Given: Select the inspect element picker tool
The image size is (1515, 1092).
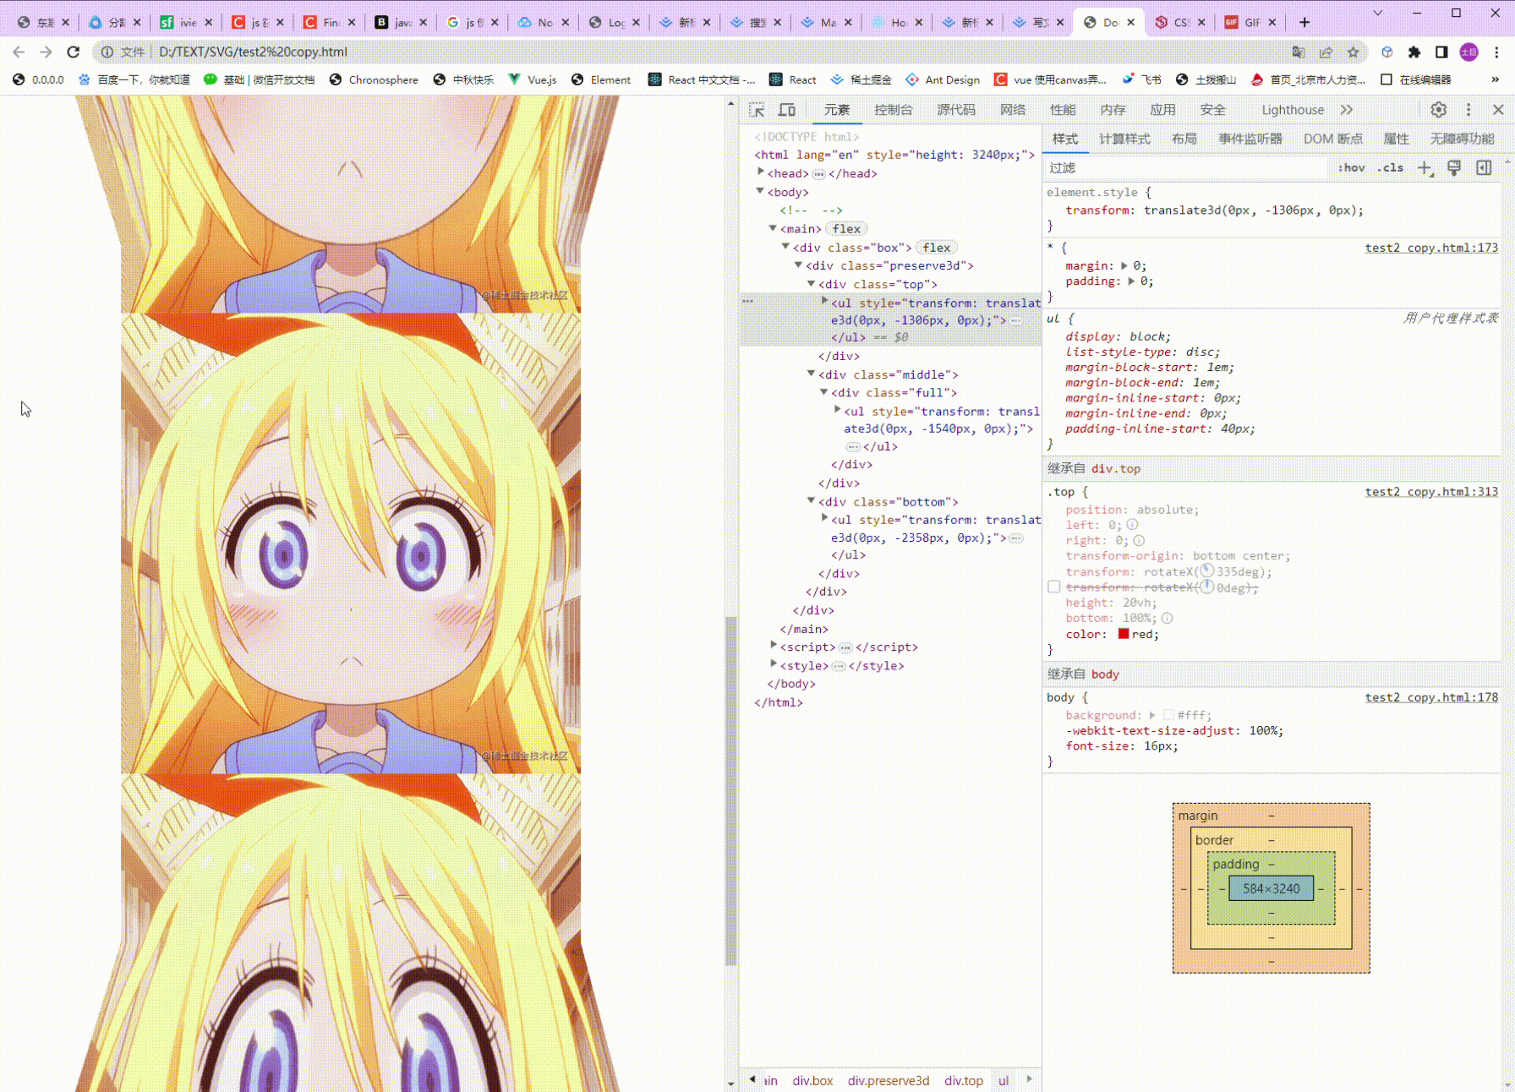Looking at the screenshot, I should click(x=755, y=109).
